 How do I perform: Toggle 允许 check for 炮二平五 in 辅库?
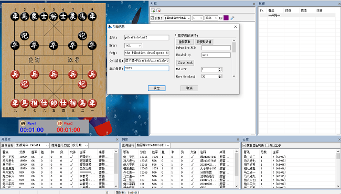click(x=192, y=157)
